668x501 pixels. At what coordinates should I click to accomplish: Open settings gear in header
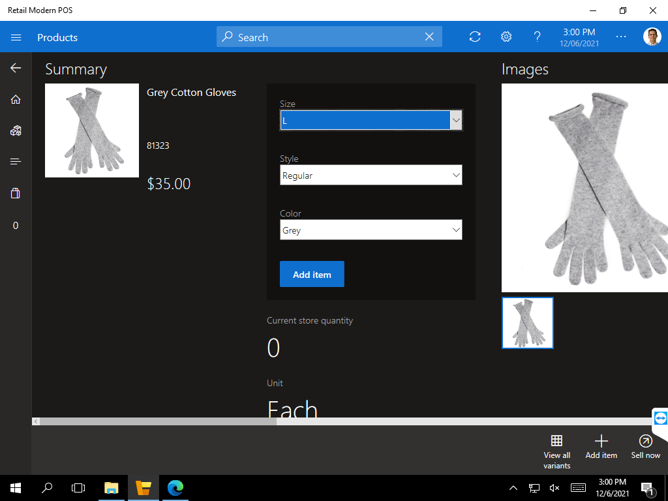tap(506, 37)
